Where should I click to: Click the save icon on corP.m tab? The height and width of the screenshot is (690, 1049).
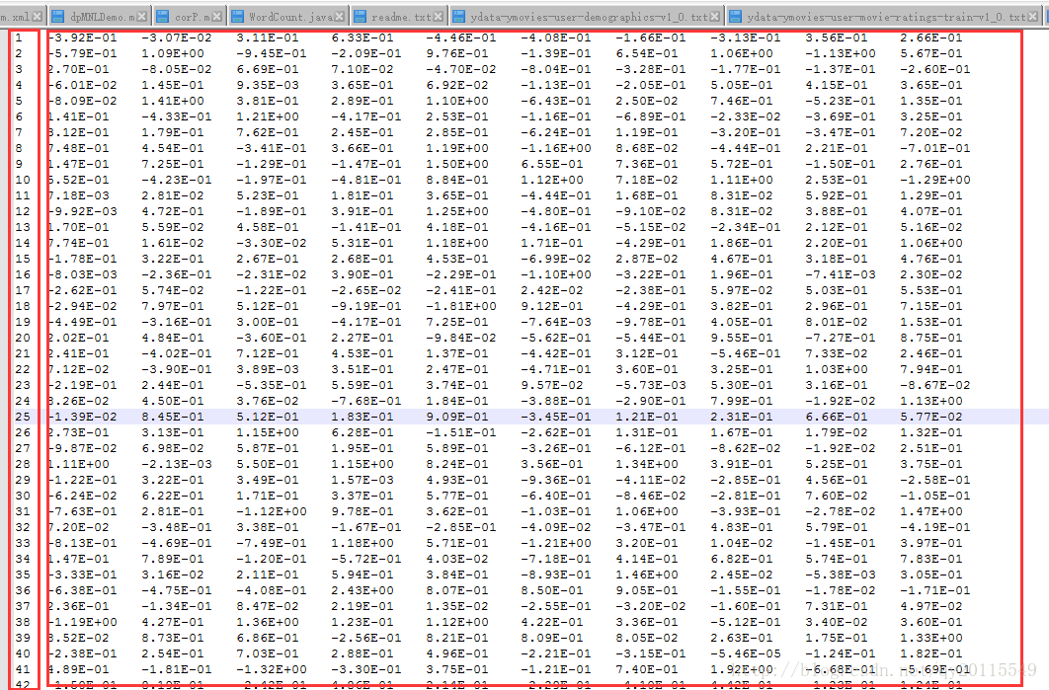(x=163, y=17)
